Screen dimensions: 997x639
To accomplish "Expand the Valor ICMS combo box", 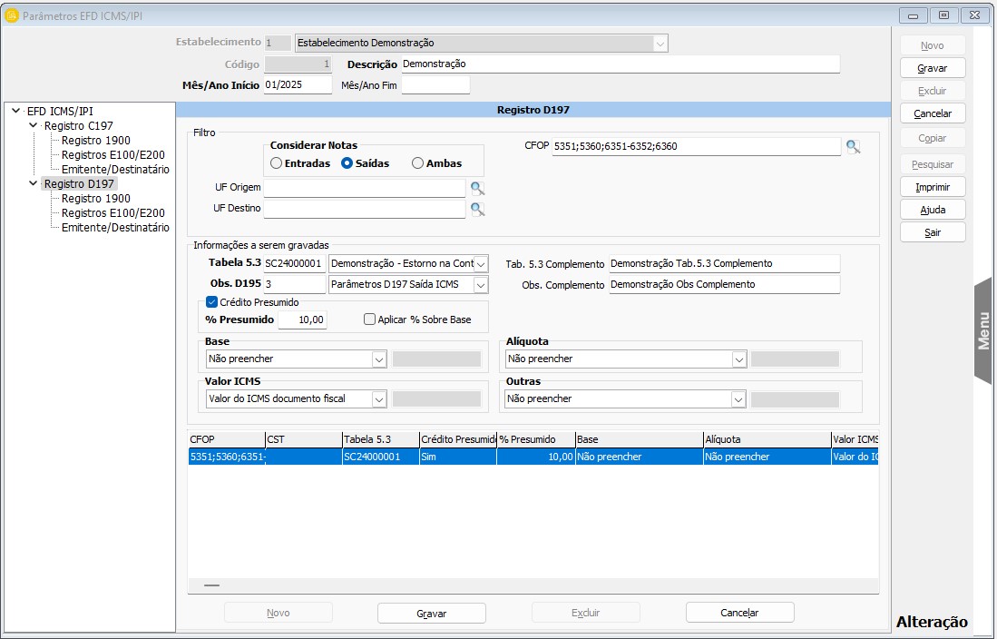I will [x=378, y=398].
